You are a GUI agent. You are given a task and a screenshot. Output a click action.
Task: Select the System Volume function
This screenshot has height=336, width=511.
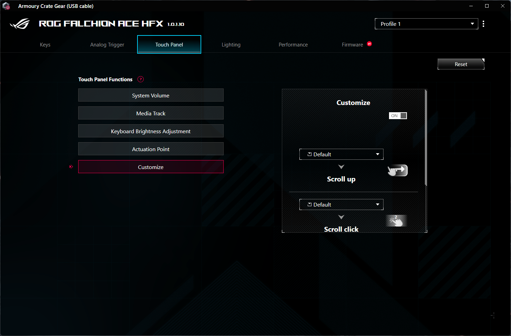[x=151, y=95]
